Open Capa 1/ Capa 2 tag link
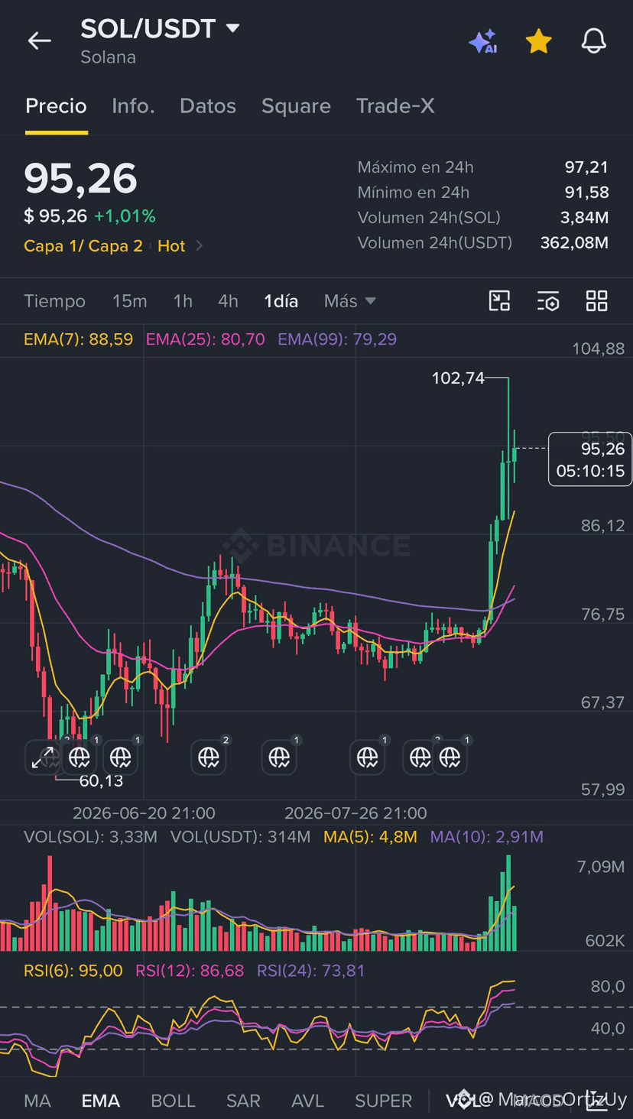 (x=83, y=246)
